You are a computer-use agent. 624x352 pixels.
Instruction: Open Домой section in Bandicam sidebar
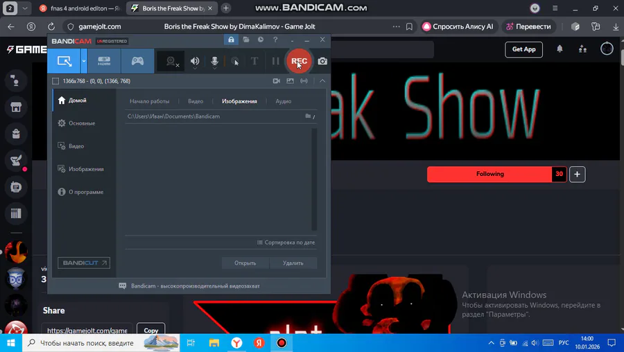tap(84, 100)
